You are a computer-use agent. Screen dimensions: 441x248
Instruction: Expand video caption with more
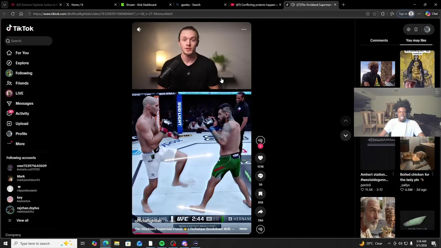(243, 229)
